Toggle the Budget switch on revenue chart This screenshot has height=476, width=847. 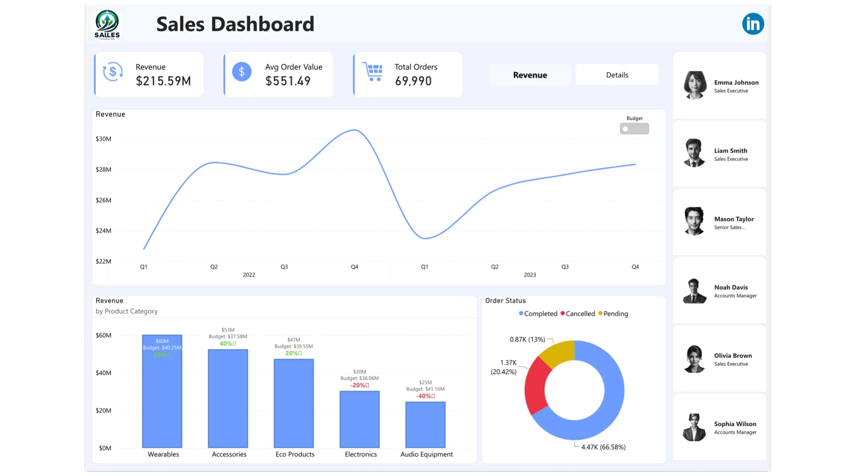point(634,128)
